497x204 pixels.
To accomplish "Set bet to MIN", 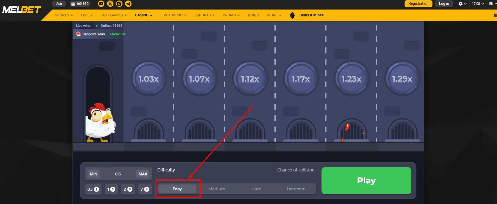I will [x=94, y=174].
